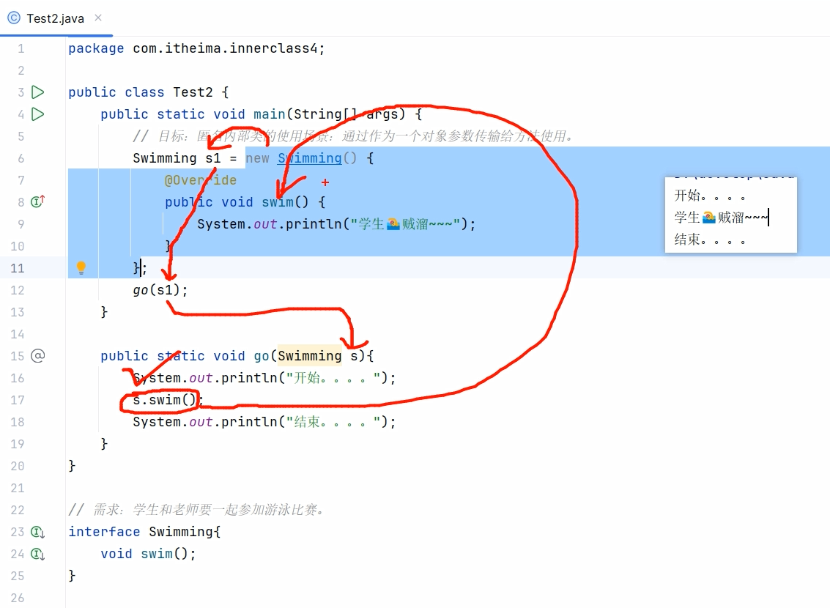Close the Test2.java tab
This screenshot has height=608, width=830.
[98, 18]
